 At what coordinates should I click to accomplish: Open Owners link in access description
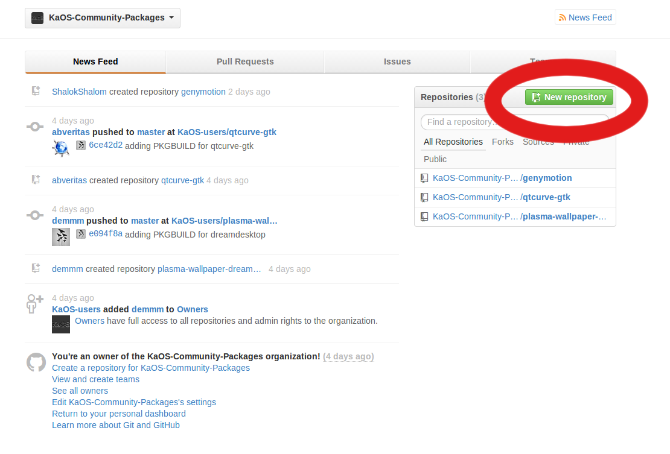pos(89,321)
